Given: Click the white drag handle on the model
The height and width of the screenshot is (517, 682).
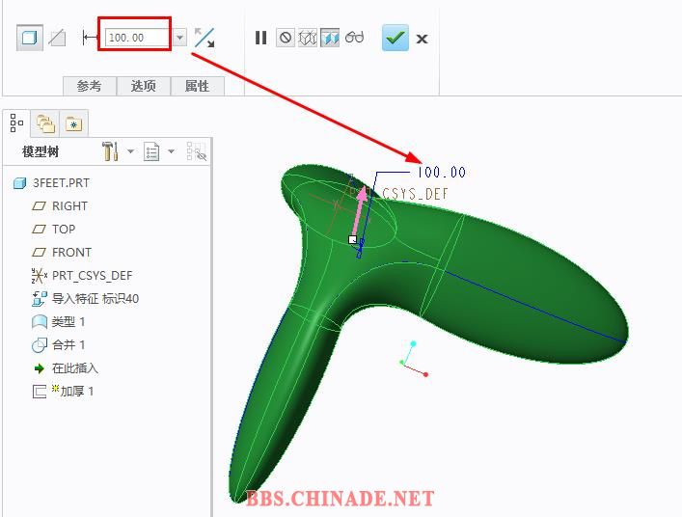Looking at the screenshot, I should click(x=353, y=239).
